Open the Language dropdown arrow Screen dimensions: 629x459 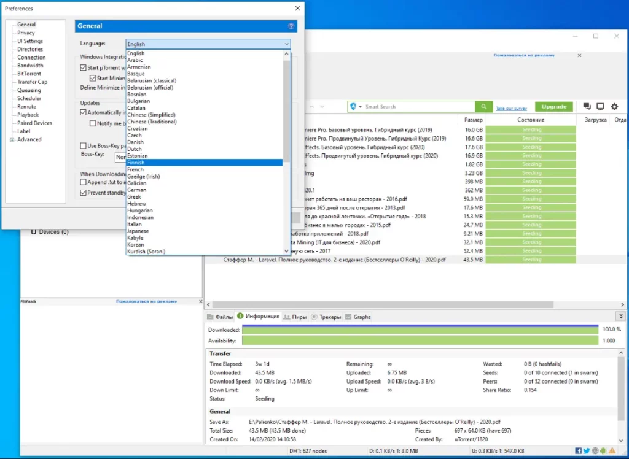[286, 44]
